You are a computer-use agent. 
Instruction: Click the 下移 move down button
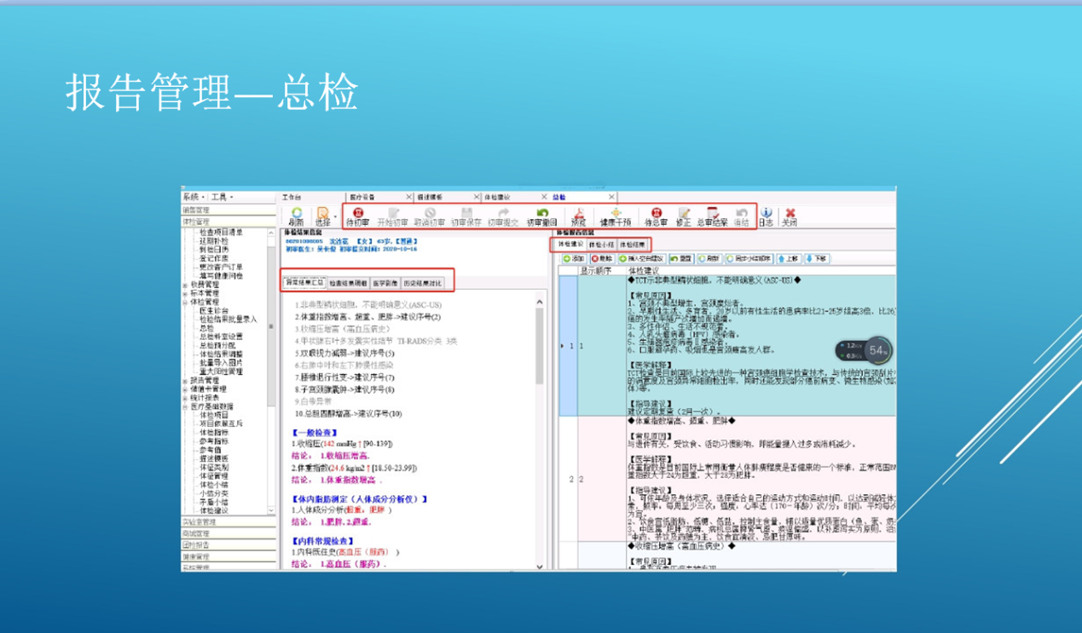pyautogui.click(x=816, y=258)
